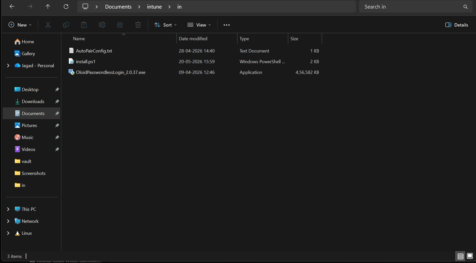Viewport: 476px width, 263px height.
Task: Click the pin icon next to Pictures
Action: pyautogui.click(x=57, y=125)
